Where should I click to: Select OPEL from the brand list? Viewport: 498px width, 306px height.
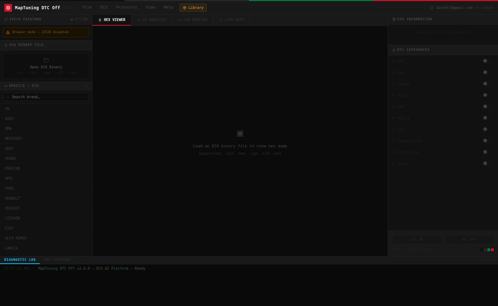pyautogui.click(x=46, y=179)
